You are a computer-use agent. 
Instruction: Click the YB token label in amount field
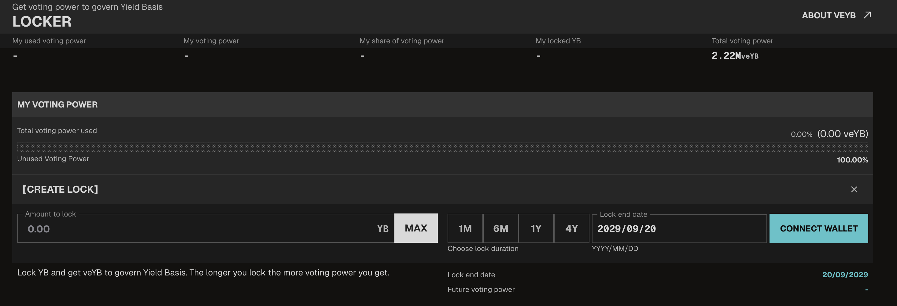(x=382, y=228)
